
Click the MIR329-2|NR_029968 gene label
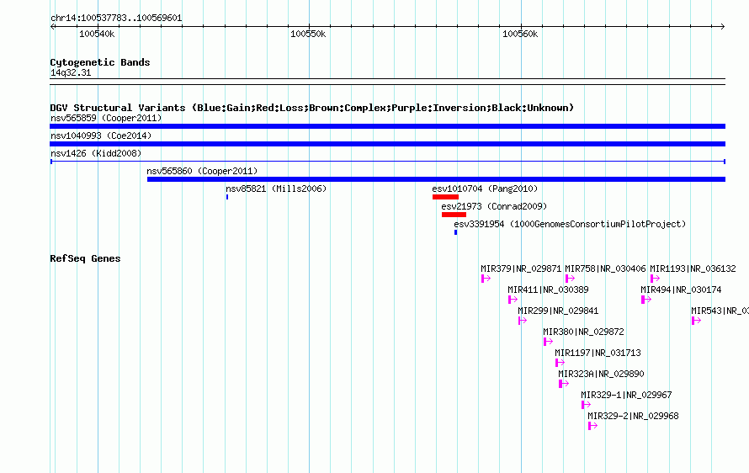(633, 416)
